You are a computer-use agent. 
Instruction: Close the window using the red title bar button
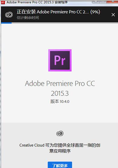[112, 2]
